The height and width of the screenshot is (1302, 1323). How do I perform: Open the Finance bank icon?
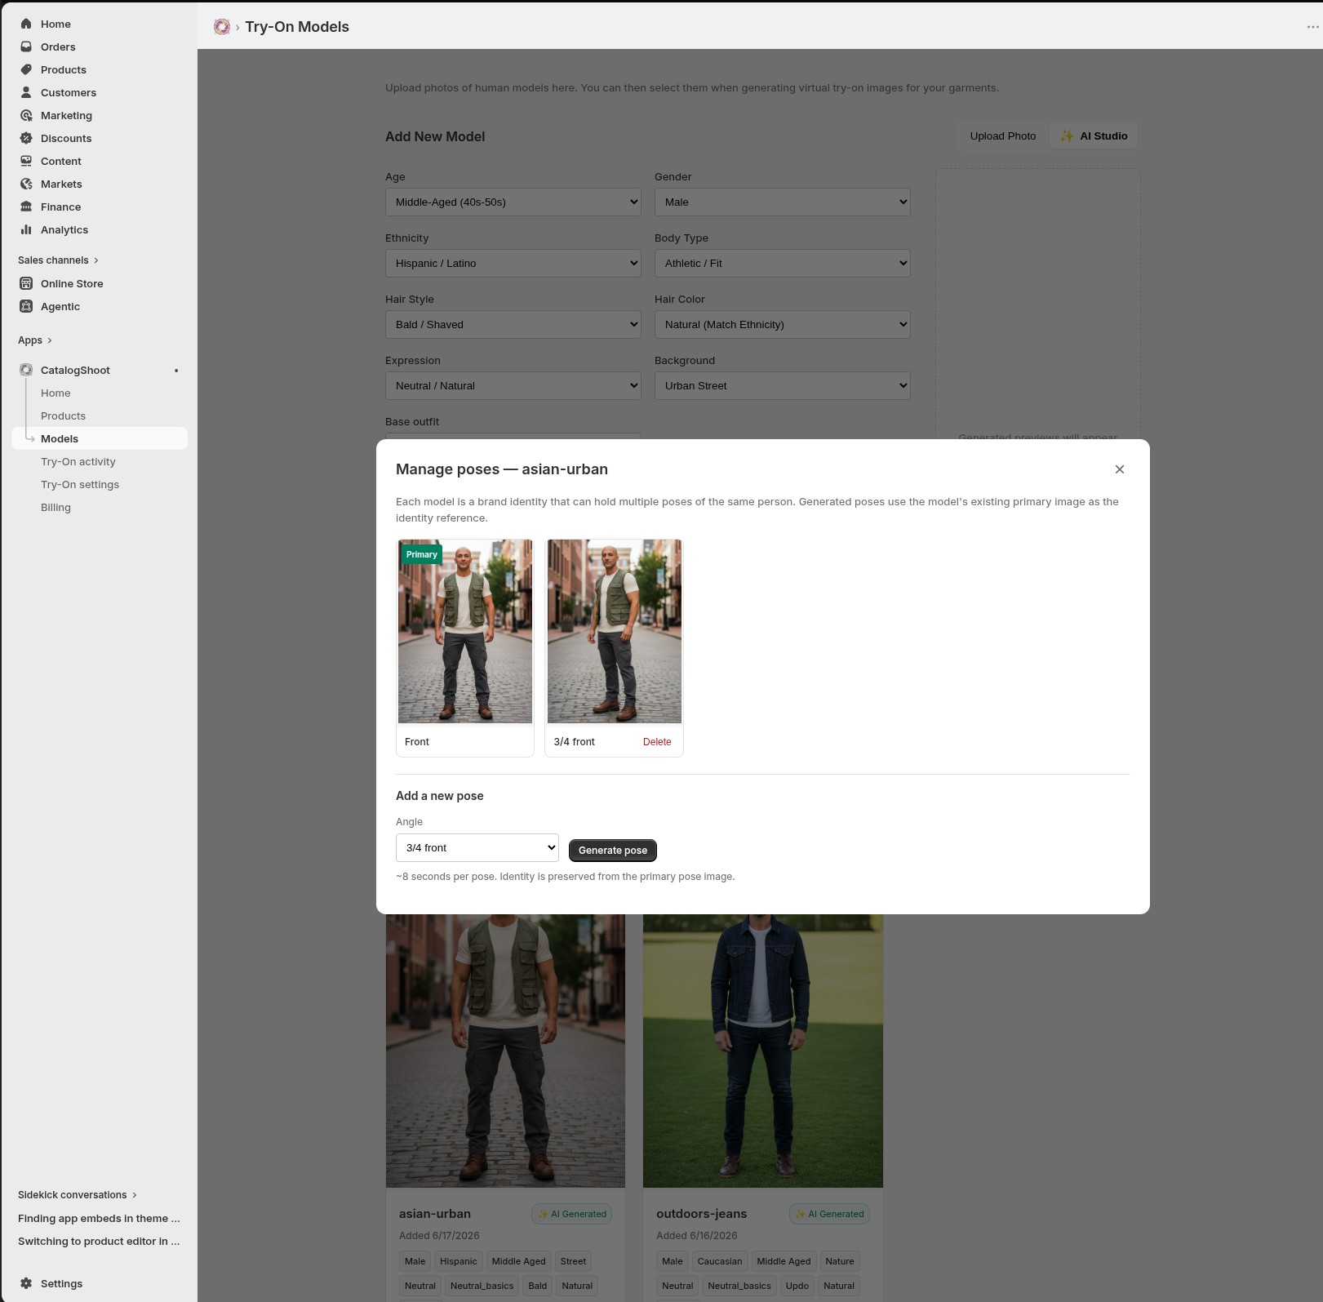(26, 207)
